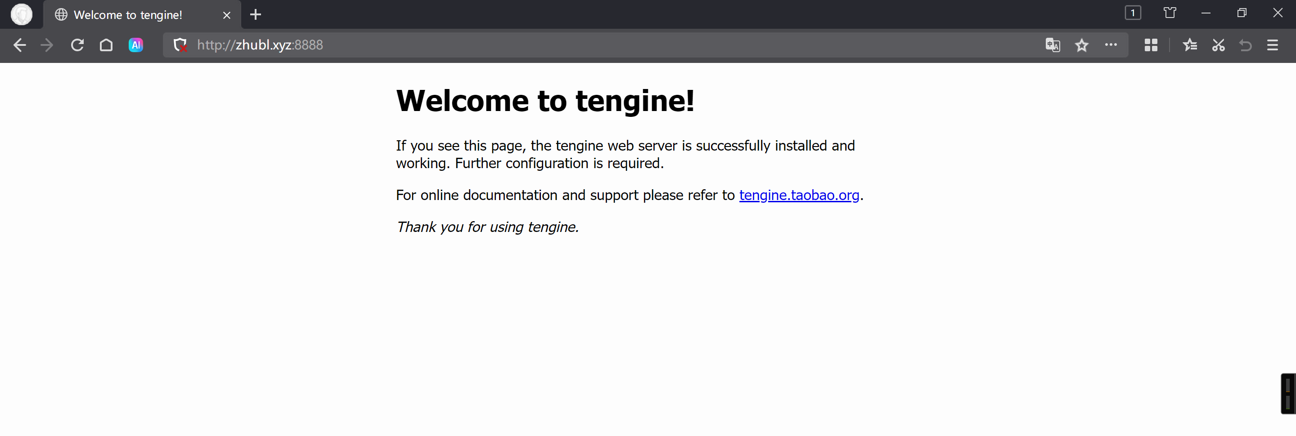The width and height of the screenshot is (1296, 436).
Task: Open the browser home page
Action: (x=106, y=45)
